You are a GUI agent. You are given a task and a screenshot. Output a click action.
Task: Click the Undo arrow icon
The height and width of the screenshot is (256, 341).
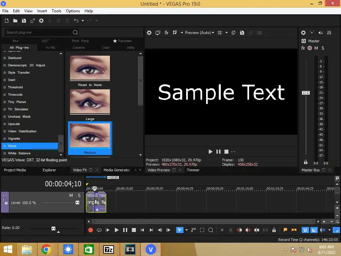(x=76, y=21)
